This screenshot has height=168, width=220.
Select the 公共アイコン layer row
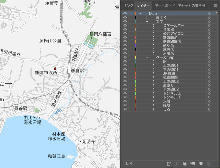(x=170, y=34)
